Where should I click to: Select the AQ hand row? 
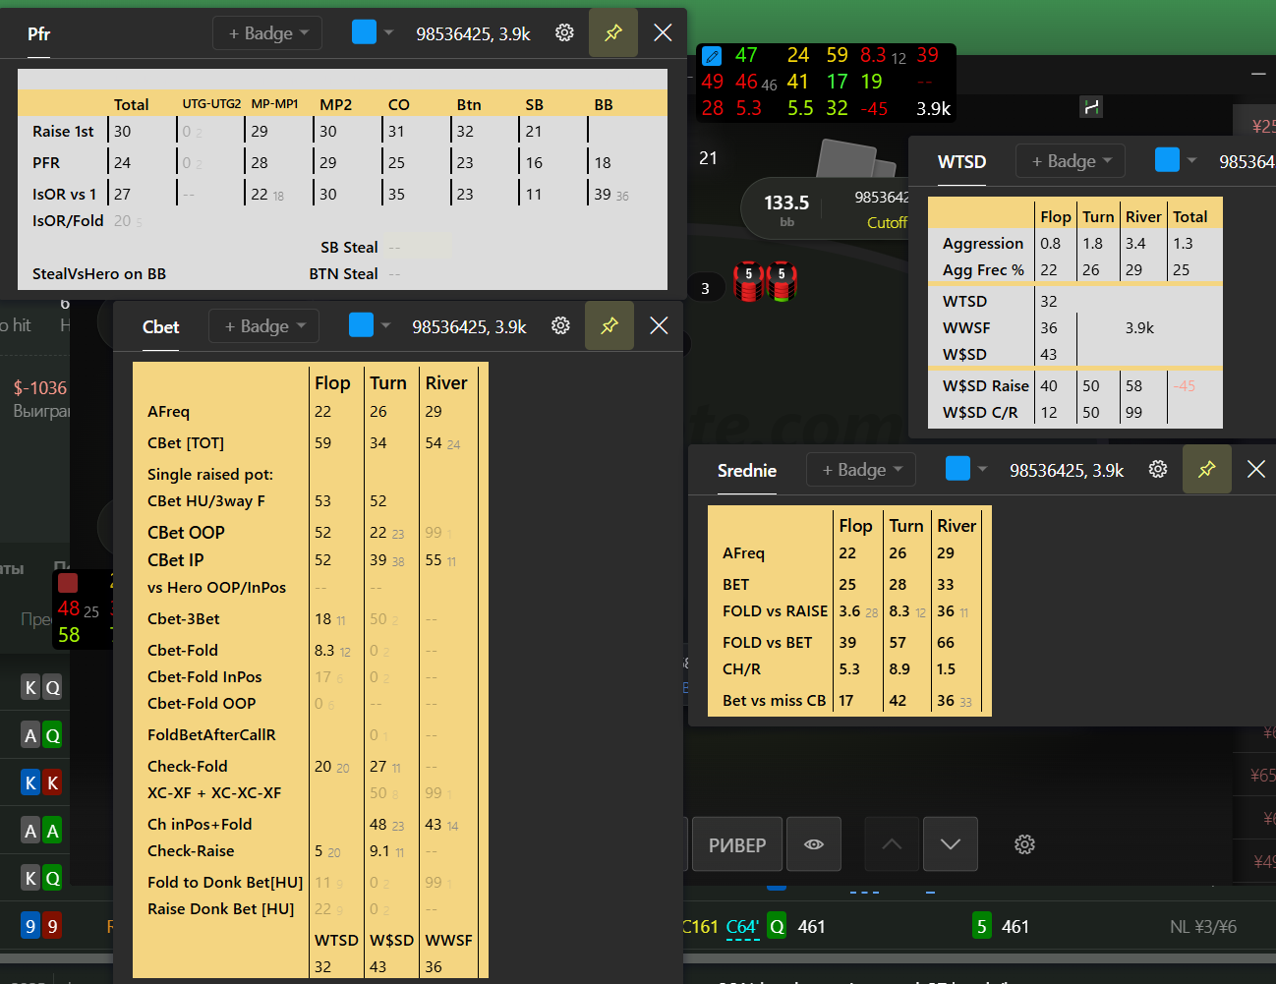41,735
